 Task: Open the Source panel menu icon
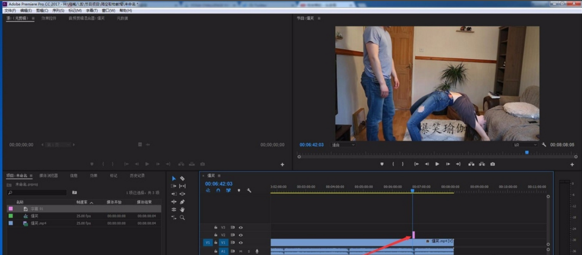point(33,18)
